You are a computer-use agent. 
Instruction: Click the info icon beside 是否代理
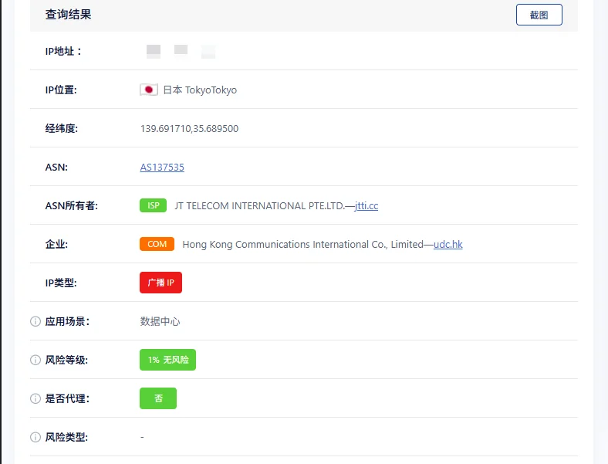[35, 398]
